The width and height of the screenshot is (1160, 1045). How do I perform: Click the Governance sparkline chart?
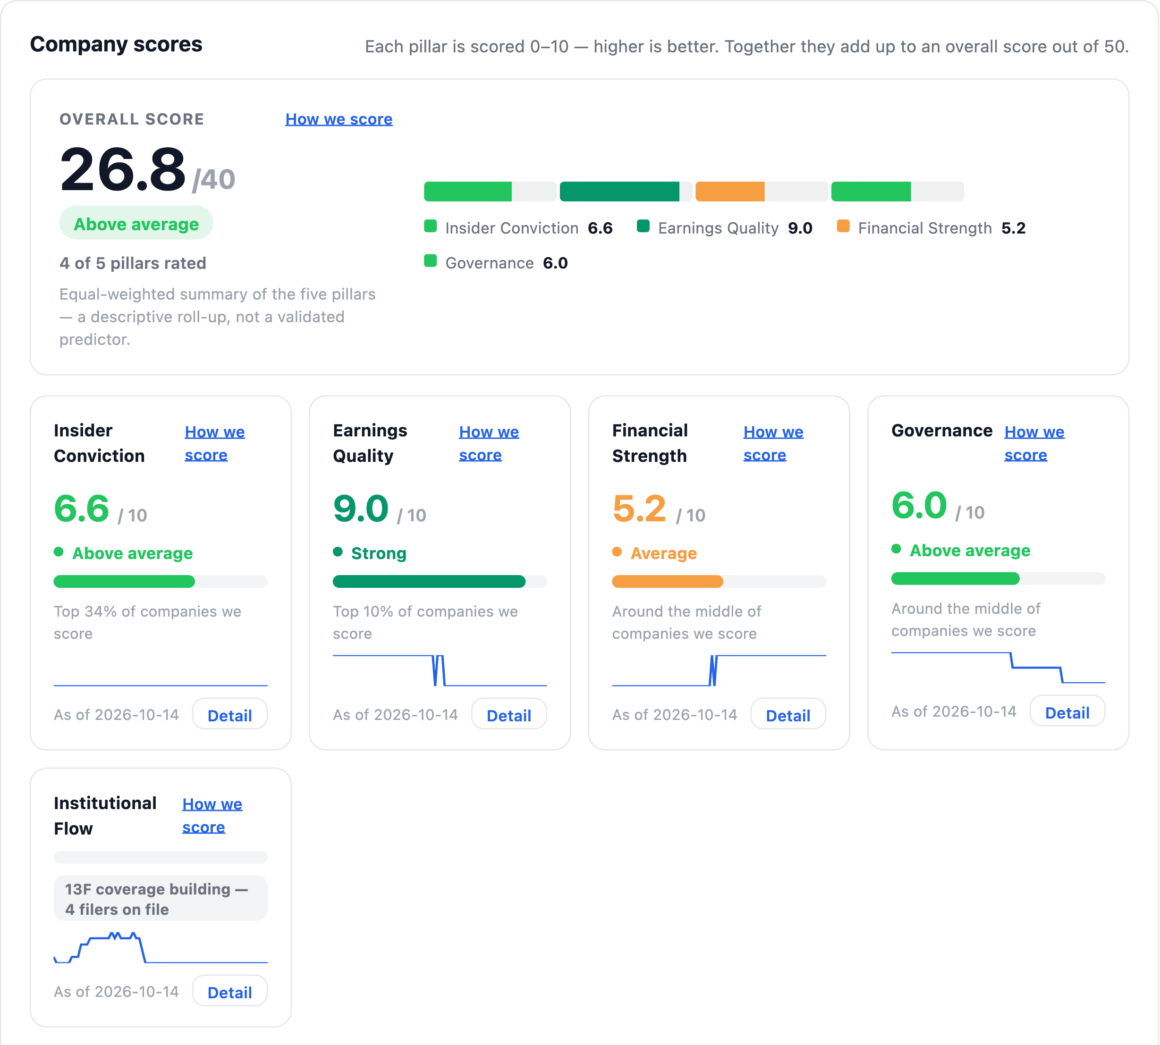click(999, 668)
